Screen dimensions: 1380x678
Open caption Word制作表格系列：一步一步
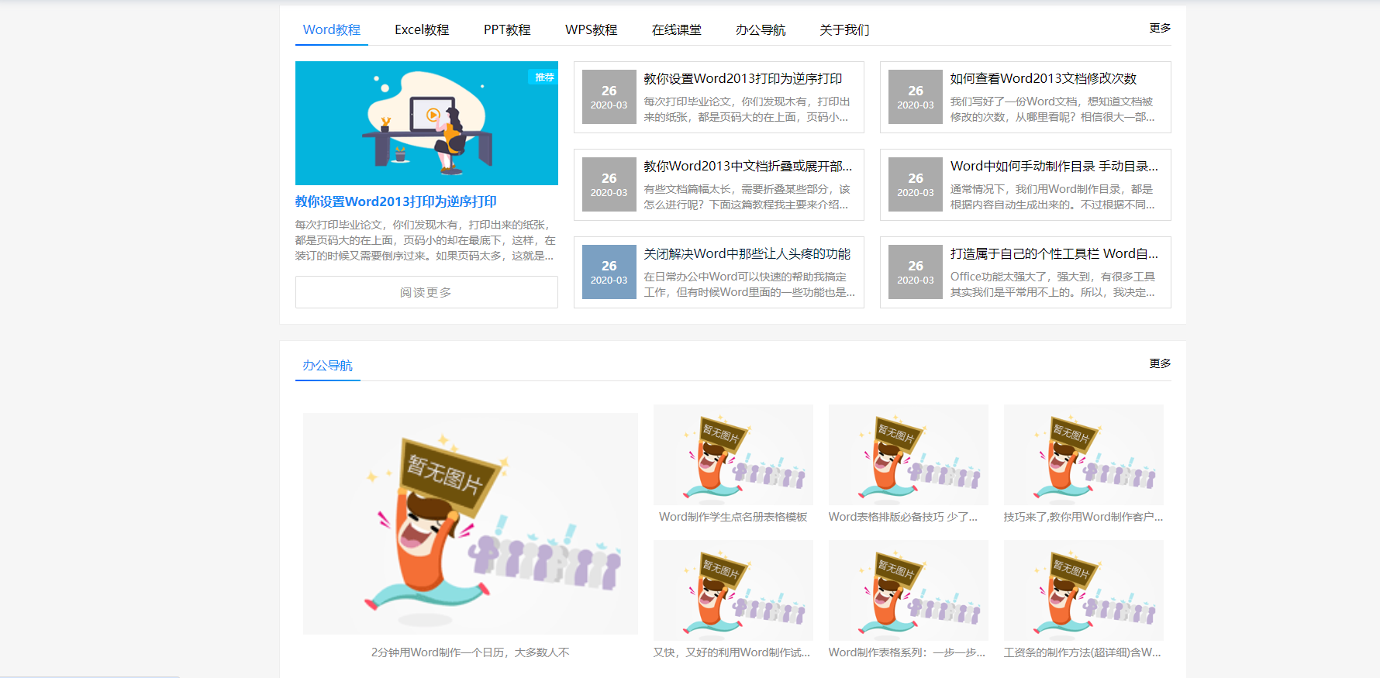(x=907, y=652)
